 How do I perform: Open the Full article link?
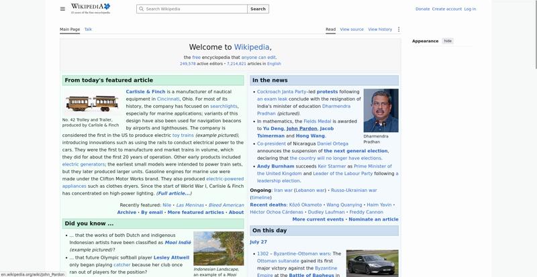tap(174, 193)
